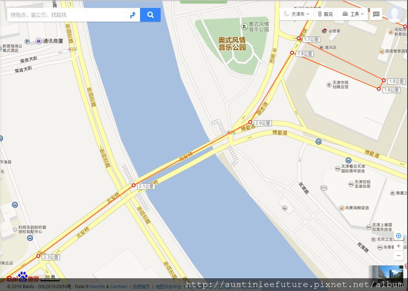Toggle the 路况 traffic layer
Viewport: 408px width, 291px height.
[326, 14]
